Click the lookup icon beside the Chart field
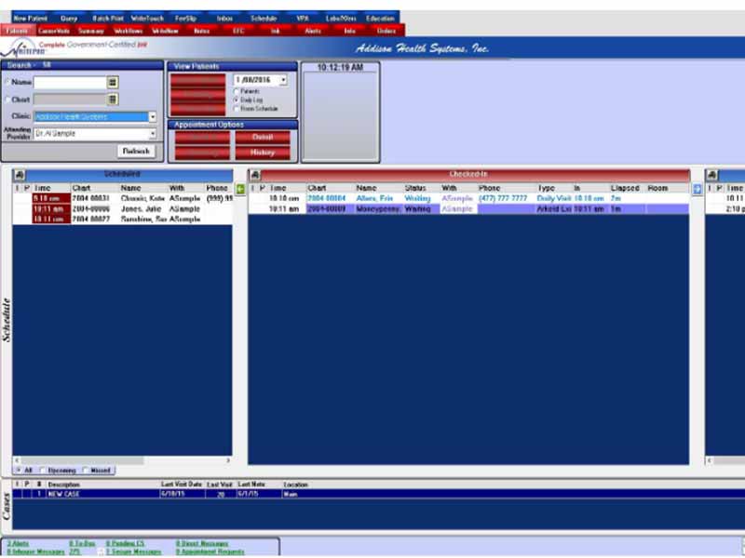Image resolution: width=745 pixels, height=558 pixels. pos(113,99)
